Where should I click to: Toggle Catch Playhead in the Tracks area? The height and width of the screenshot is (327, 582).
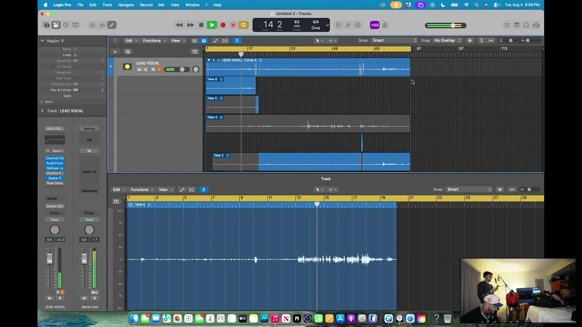pos(237,40)
